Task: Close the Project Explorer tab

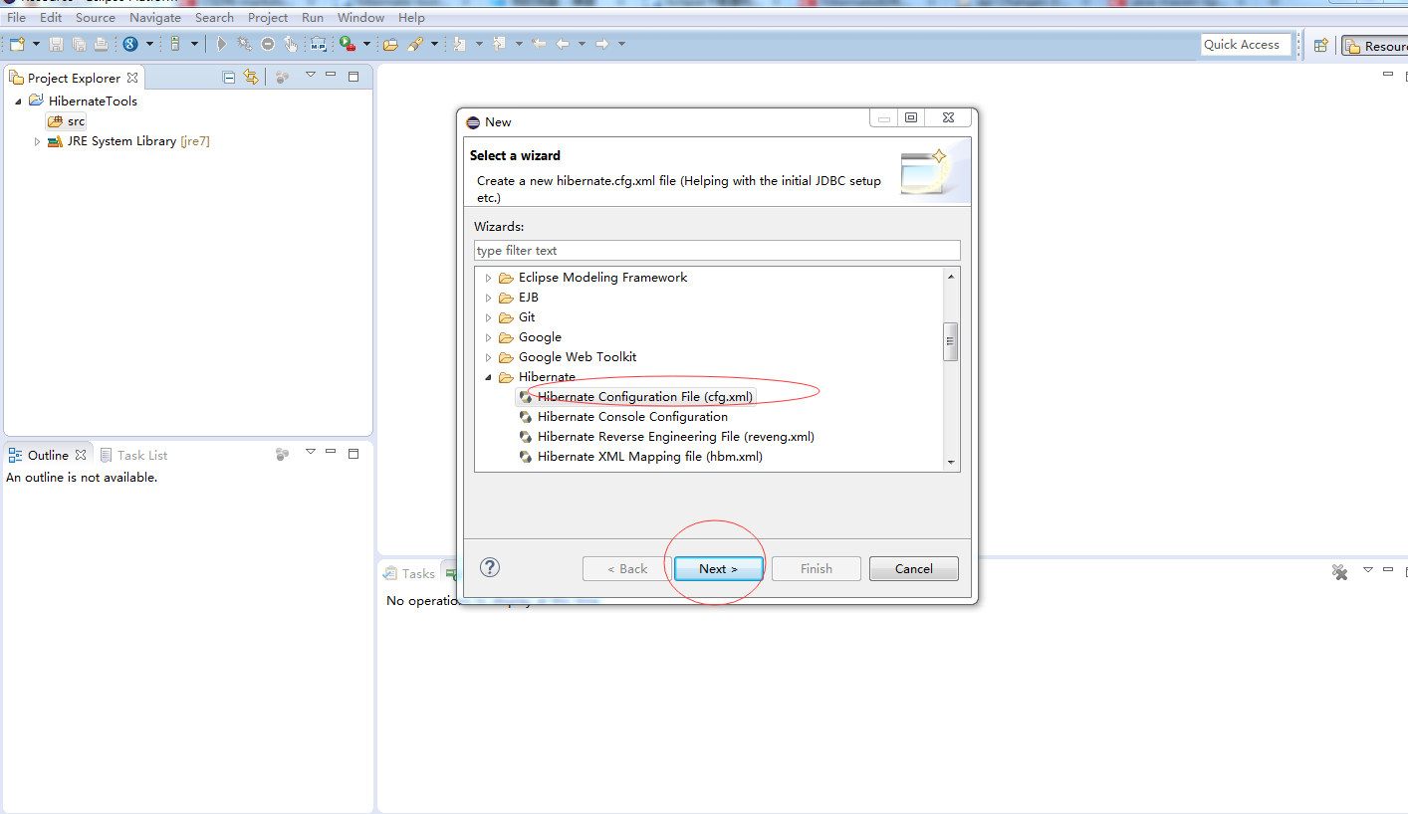Action: pos(132,78)
